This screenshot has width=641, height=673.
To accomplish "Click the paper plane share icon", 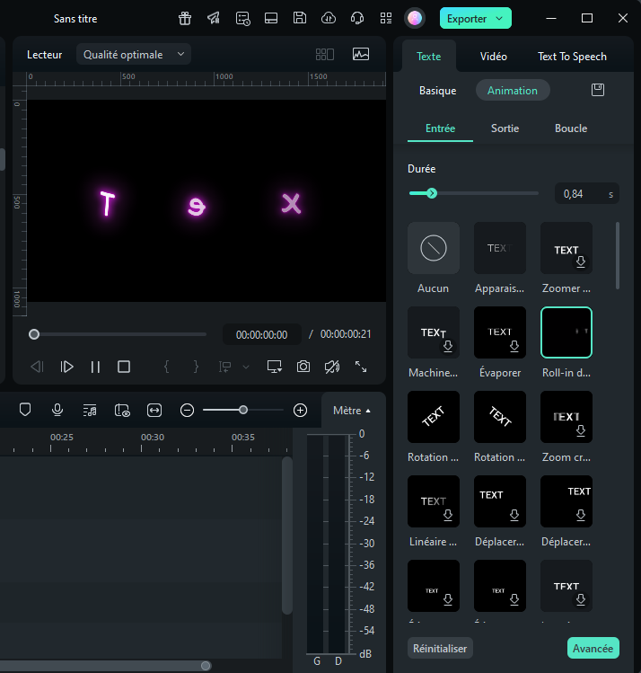I will 214,18.
